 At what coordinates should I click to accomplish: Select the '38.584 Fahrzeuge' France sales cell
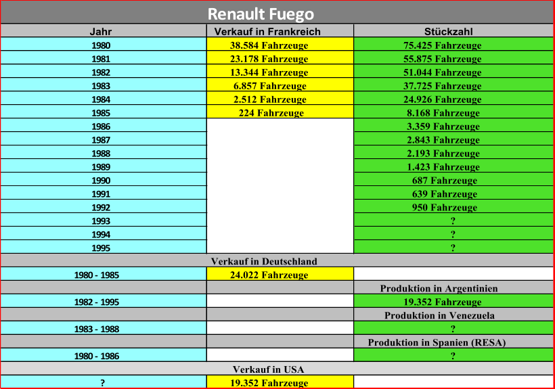[280, 44]
